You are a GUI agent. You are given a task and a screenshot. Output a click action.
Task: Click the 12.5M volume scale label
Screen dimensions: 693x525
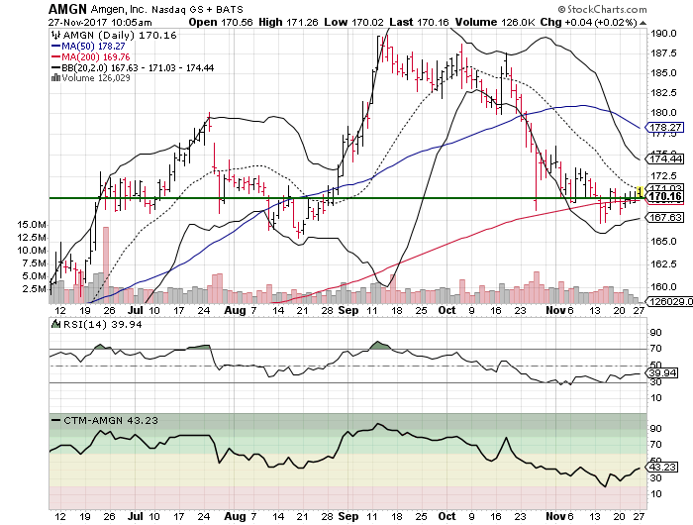coord(32,238)
